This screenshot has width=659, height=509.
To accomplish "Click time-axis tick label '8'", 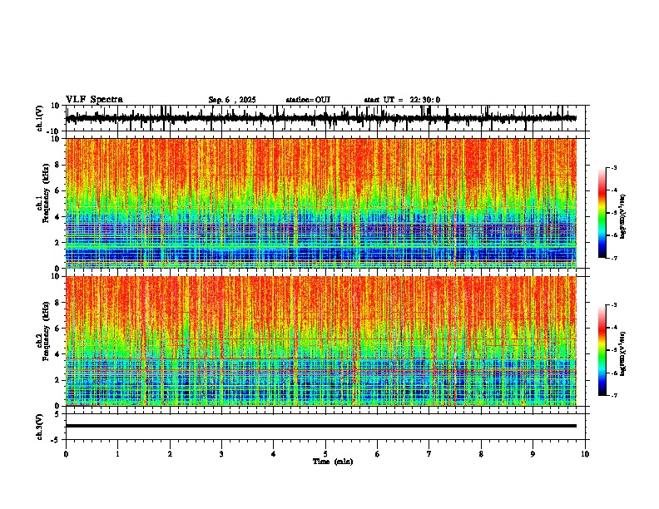I will [x=481, y=454].
